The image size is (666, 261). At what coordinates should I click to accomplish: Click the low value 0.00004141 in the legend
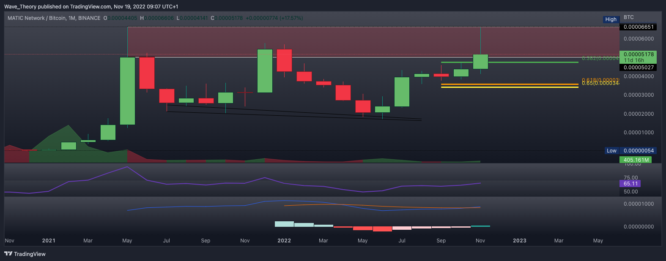[194, 18]
